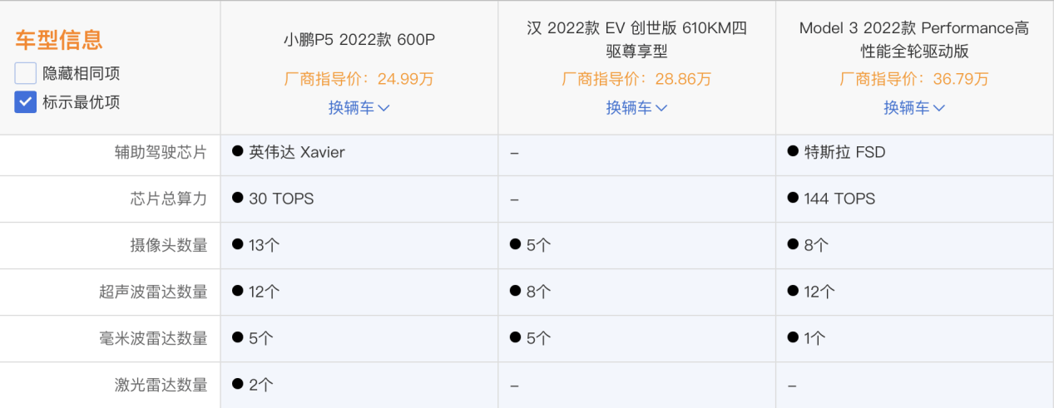Click the 13个 camera count cell
The height and width of the screenshot is (408, 1054).
tap(264, 245)
